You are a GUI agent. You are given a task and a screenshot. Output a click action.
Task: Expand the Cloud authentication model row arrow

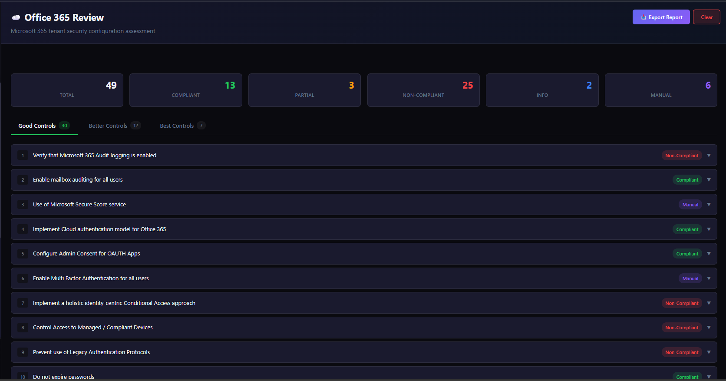point(709,229)
